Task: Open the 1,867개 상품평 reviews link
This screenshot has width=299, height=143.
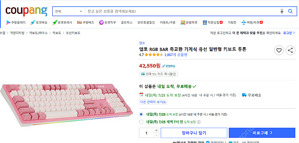Action: (176, 55)
